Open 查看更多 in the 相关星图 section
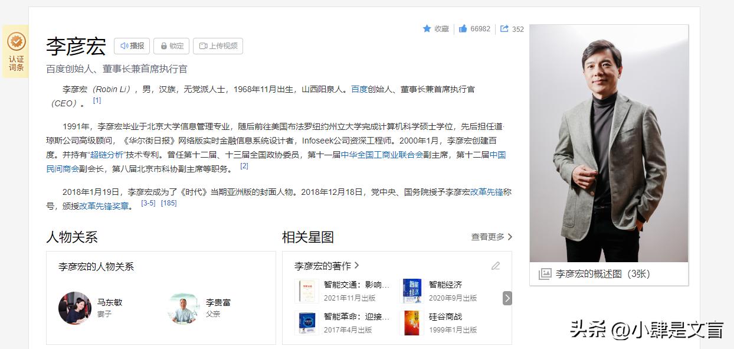The height and width of the screenshot is (349, 734). [x=487, y=236]
